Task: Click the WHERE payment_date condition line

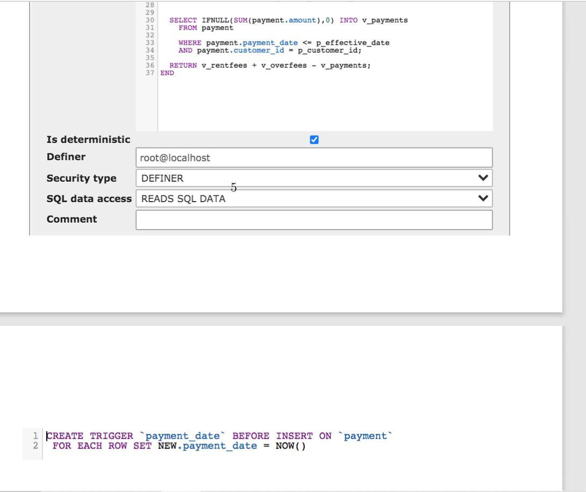Action: tap(283, 42)
